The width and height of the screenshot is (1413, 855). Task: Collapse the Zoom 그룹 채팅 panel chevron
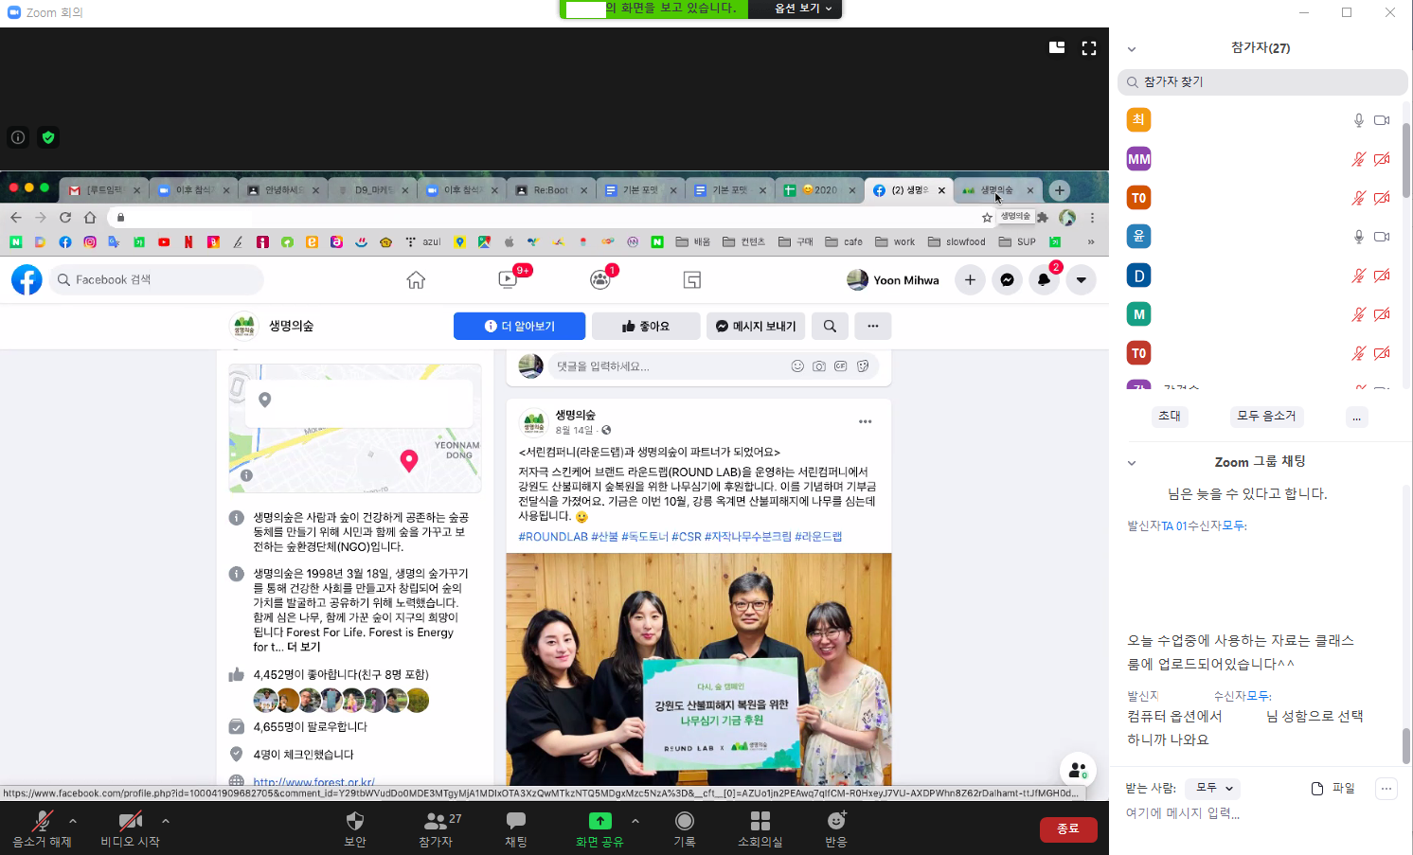[x=1132, y=463]
